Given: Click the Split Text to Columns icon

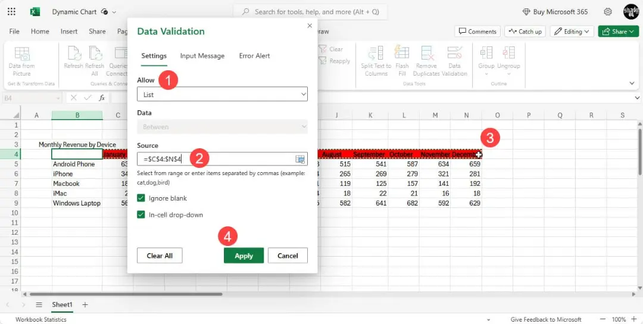Looking at the screenshot, I should click(376, 54).
